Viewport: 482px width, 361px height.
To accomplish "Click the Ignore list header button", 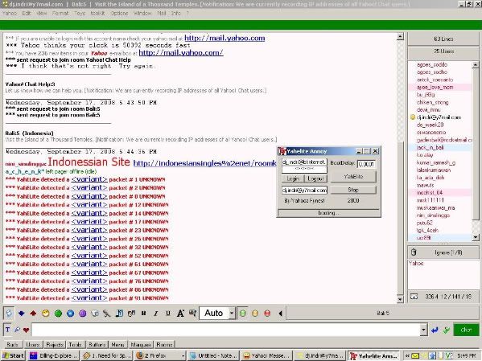I will point(443,252).
